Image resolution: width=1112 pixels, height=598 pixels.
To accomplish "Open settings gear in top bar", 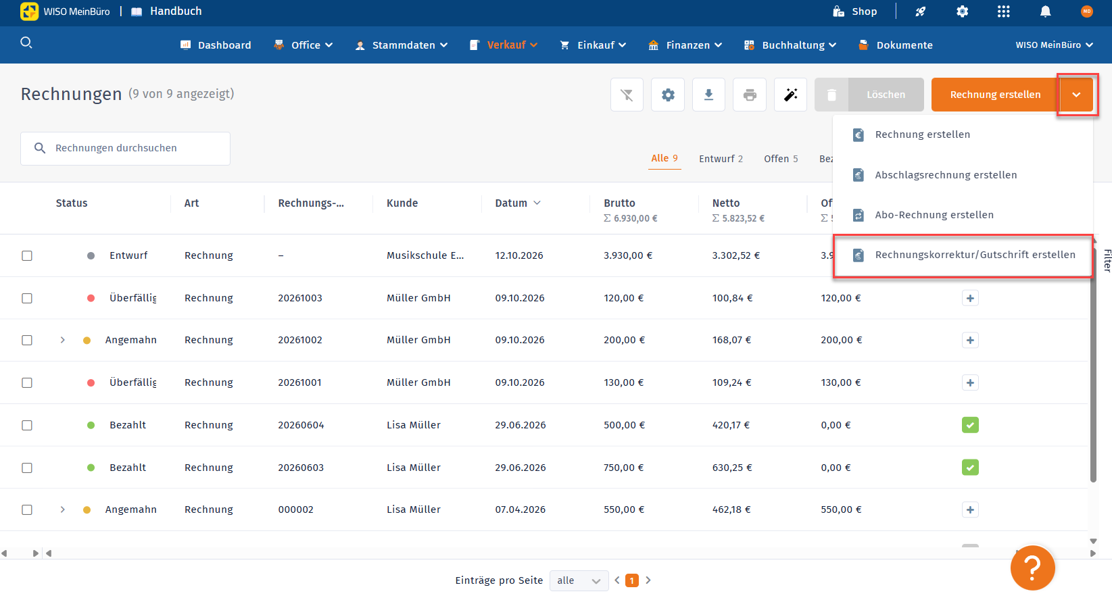I will coord(963,11).
